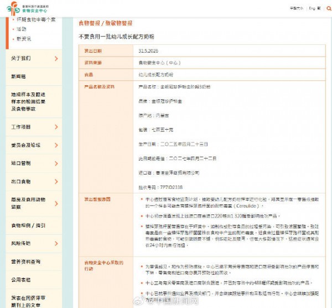Click the 资料来源 row label
Viewport: 332px width, 308px height.
click(x=93, y=63)
